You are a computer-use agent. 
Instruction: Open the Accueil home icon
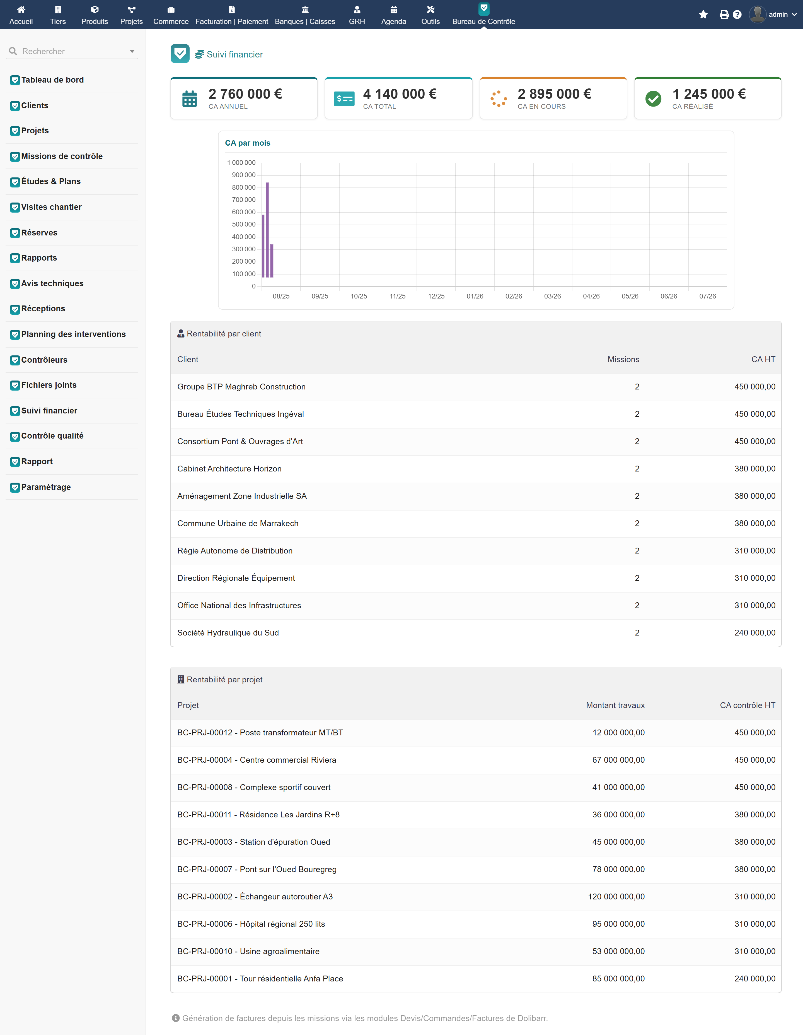coord(21,9)
